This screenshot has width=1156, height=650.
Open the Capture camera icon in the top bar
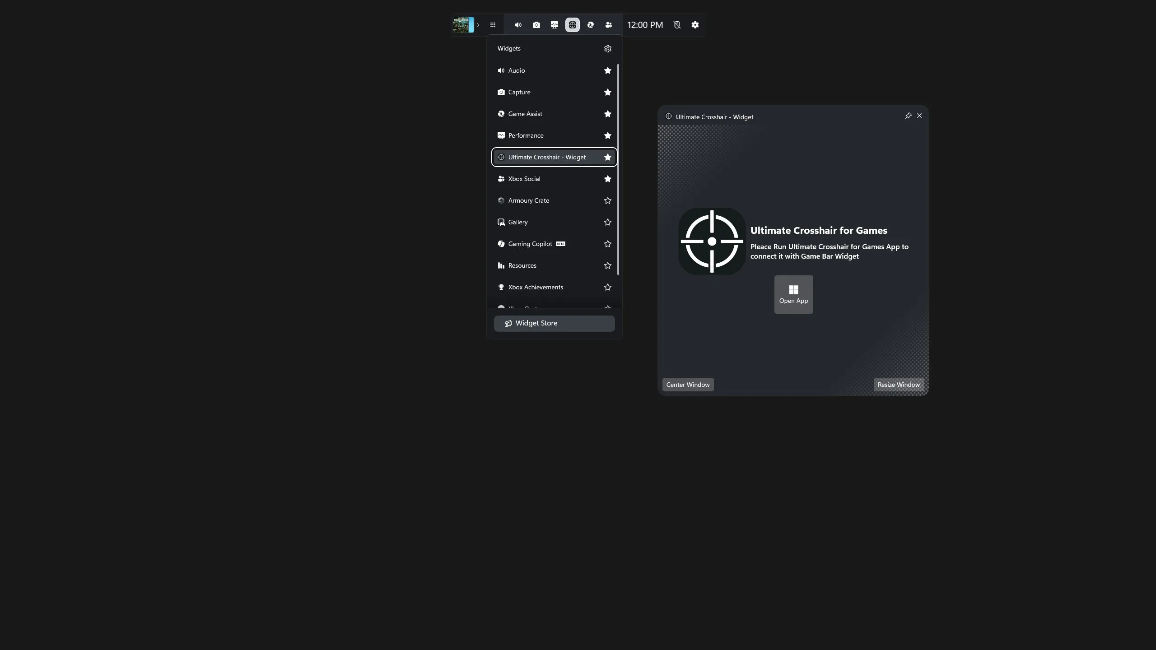536,25
